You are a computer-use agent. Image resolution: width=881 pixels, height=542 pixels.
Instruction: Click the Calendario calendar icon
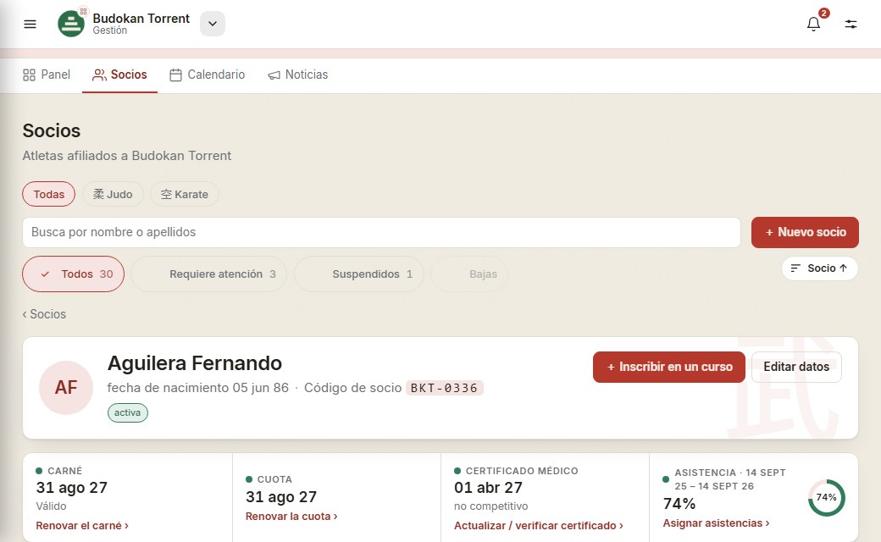(176, 75)
